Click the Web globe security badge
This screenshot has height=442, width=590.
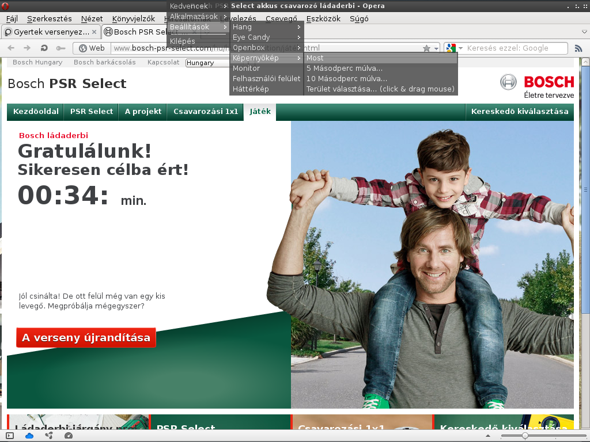(x=92, y=48)
